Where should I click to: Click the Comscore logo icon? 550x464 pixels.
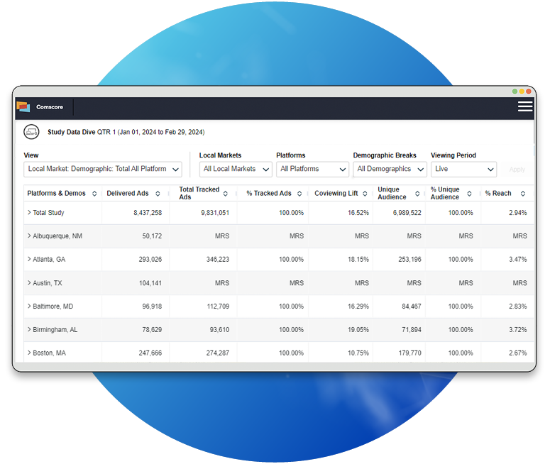pos(23,107)
